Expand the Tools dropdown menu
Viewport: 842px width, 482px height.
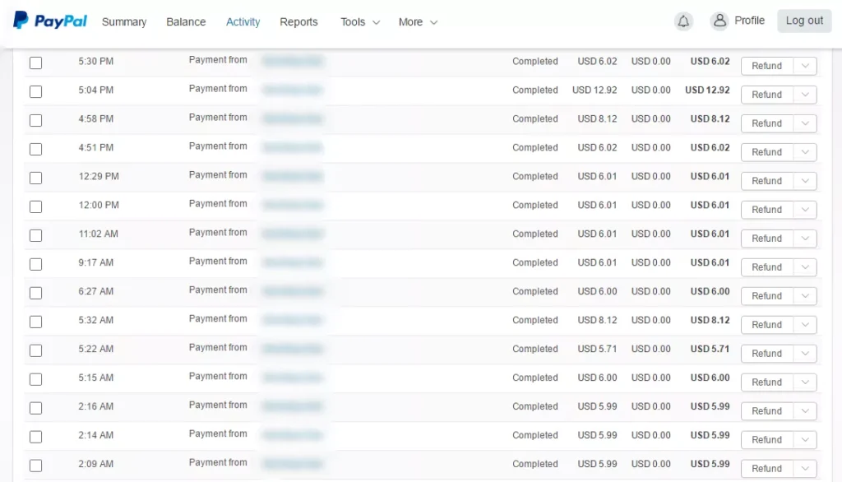coord(360,22)
